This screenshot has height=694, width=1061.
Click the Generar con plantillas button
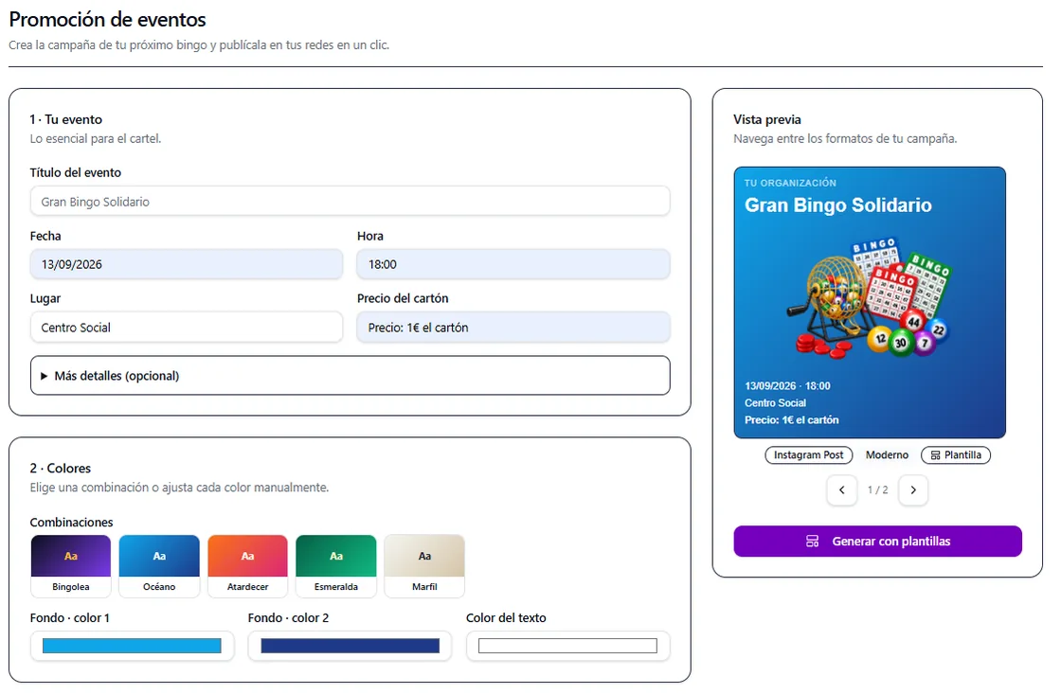(x=877, y=542)
